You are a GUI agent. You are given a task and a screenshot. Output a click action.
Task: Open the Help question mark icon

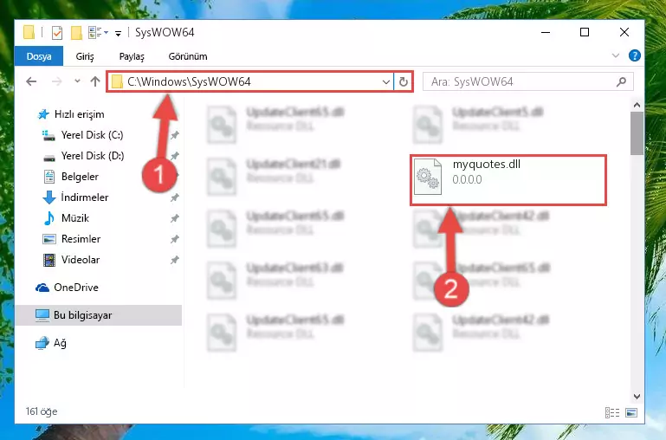[634, 55]
